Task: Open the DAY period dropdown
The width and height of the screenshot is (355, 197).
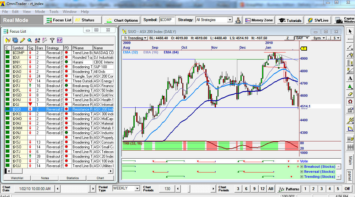Action: pos(302,38)
